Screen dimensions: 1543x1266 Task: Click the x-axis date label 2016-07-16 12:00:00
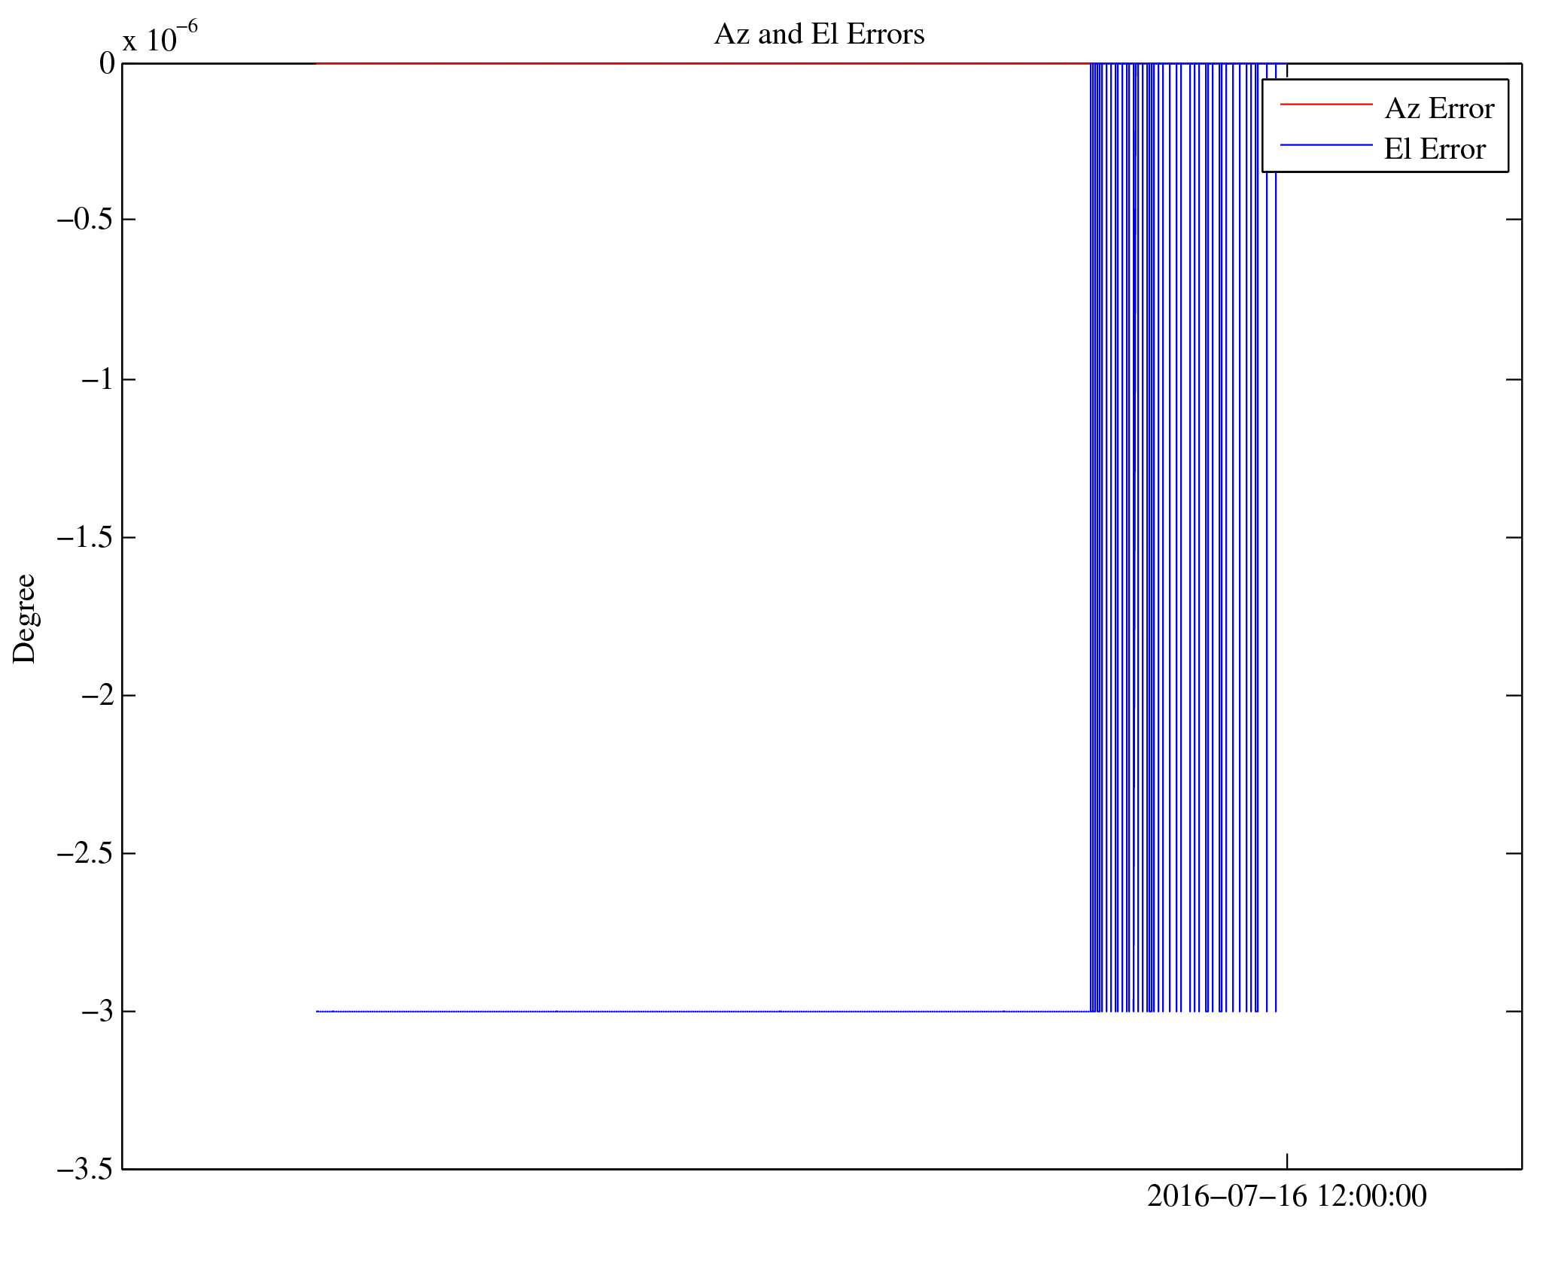tap(1286, 1196)
